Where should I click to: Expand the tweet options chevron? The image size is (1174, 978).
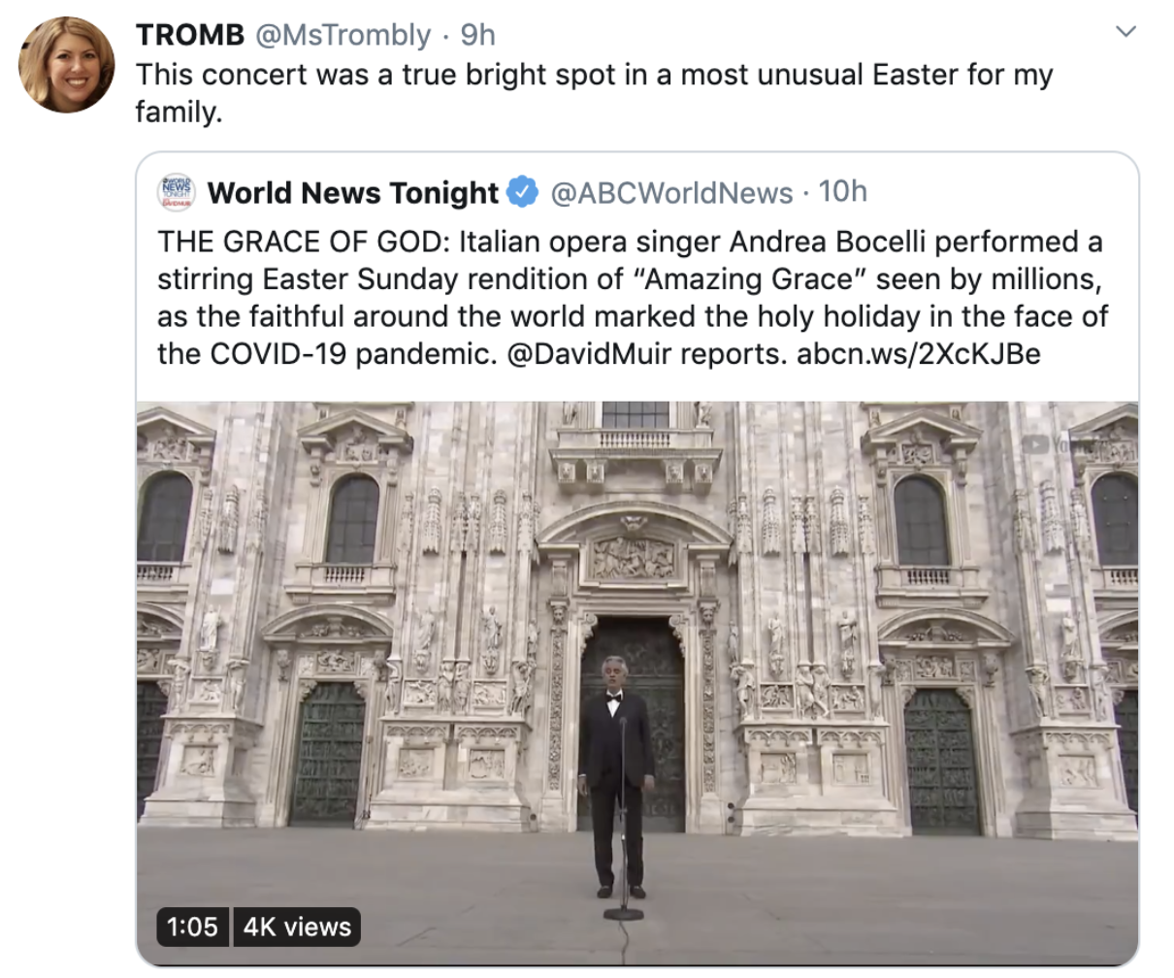click(1125, 33)
